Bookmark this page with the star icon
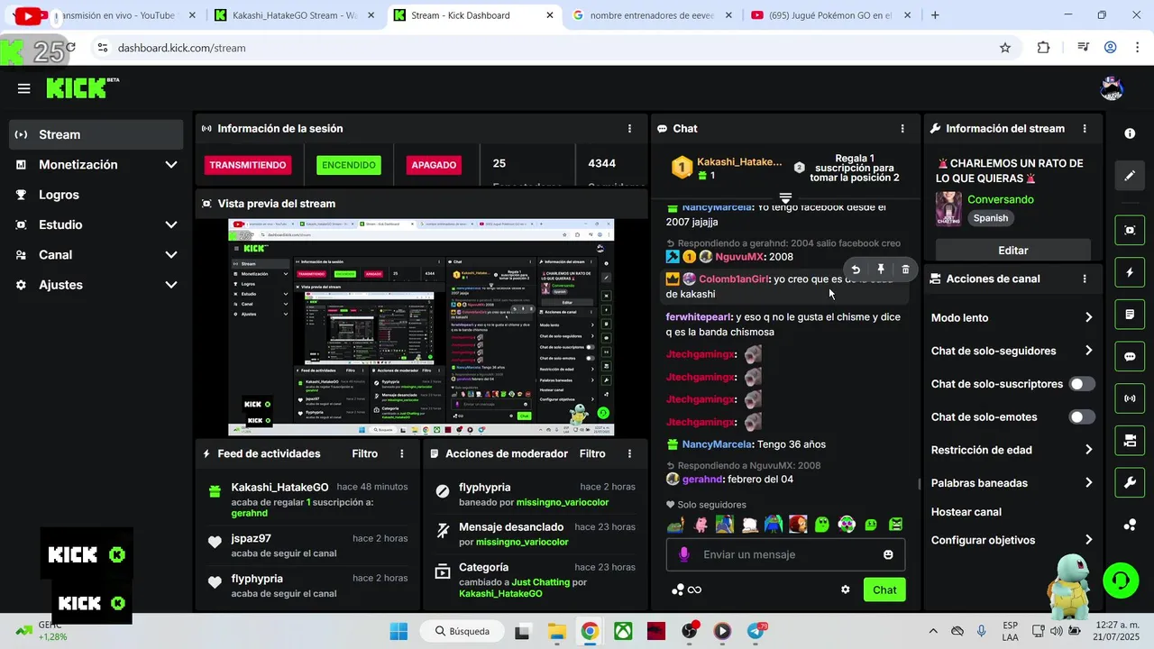Viewport: 1154px width, 649px height. (1005, 48)
